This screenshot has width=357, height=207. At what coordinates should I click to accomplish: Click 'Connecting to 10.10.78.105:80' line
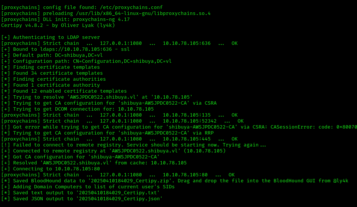click(51, 169)
